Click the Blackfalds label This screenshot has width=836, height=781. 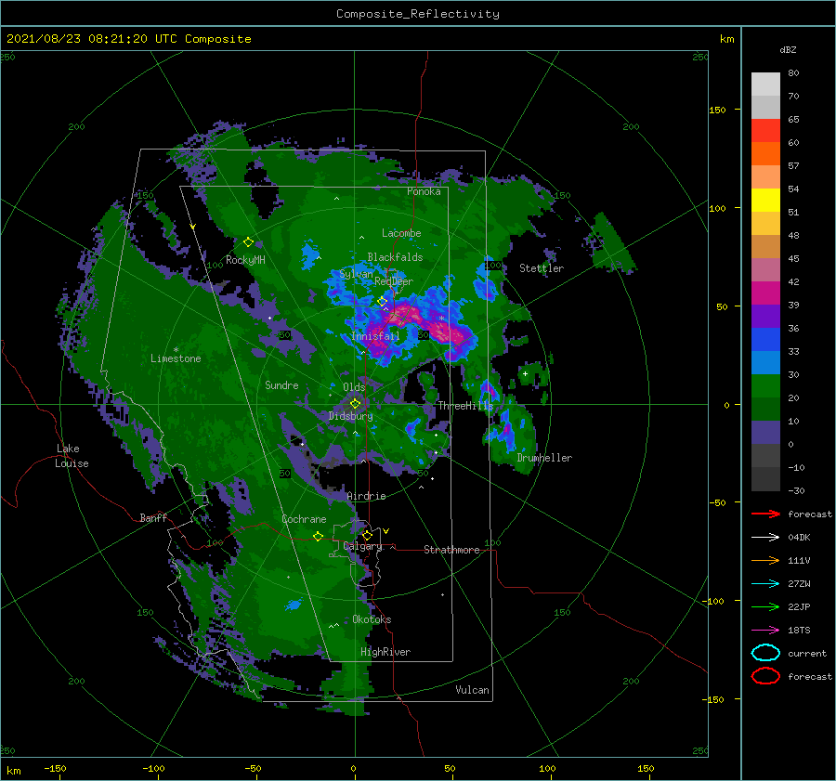(395, 257)
